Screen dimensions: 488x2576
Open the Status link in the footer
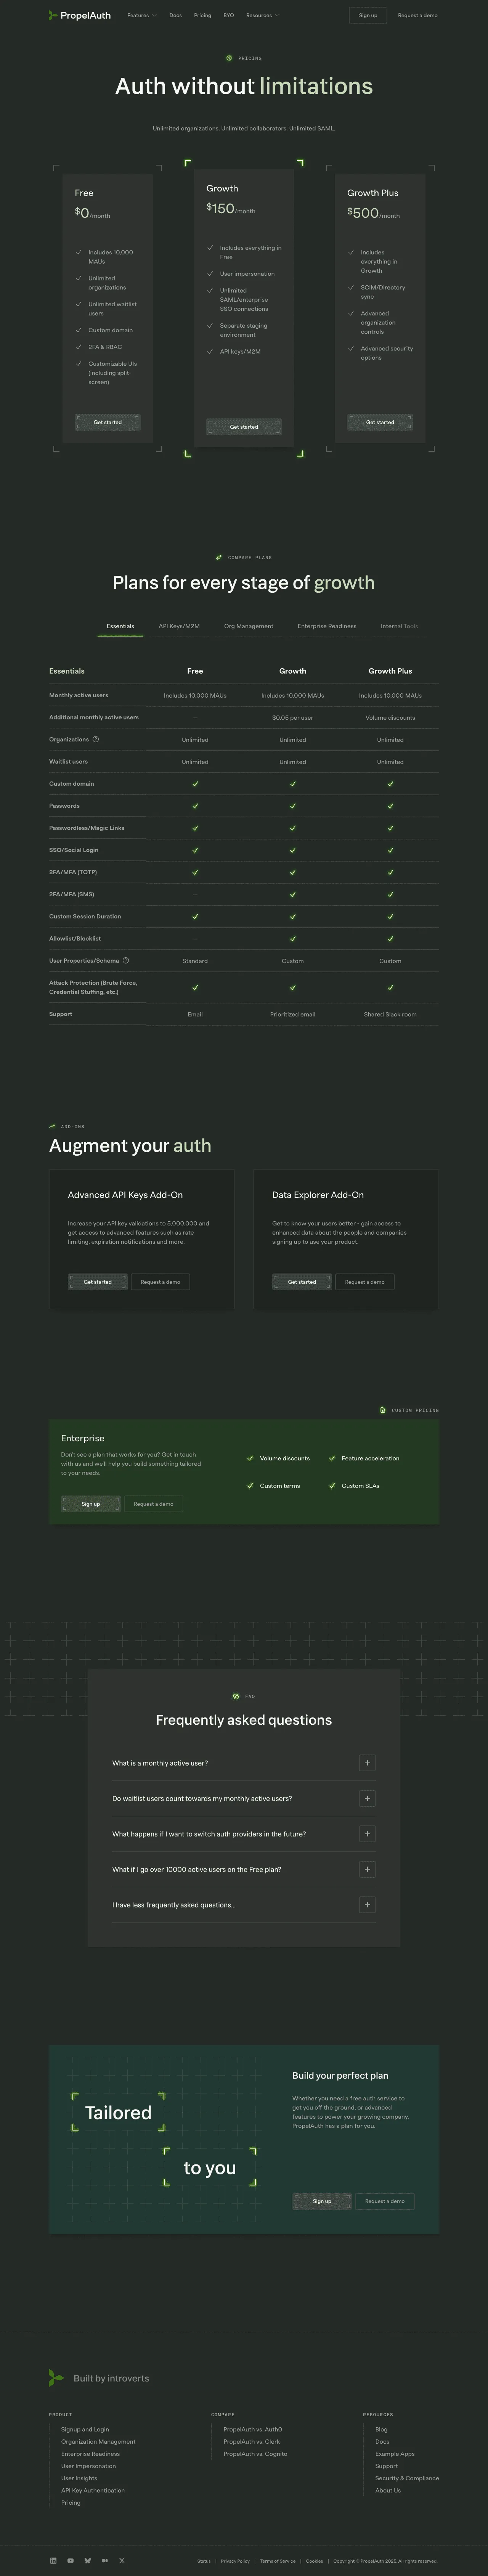[204, 2561]
